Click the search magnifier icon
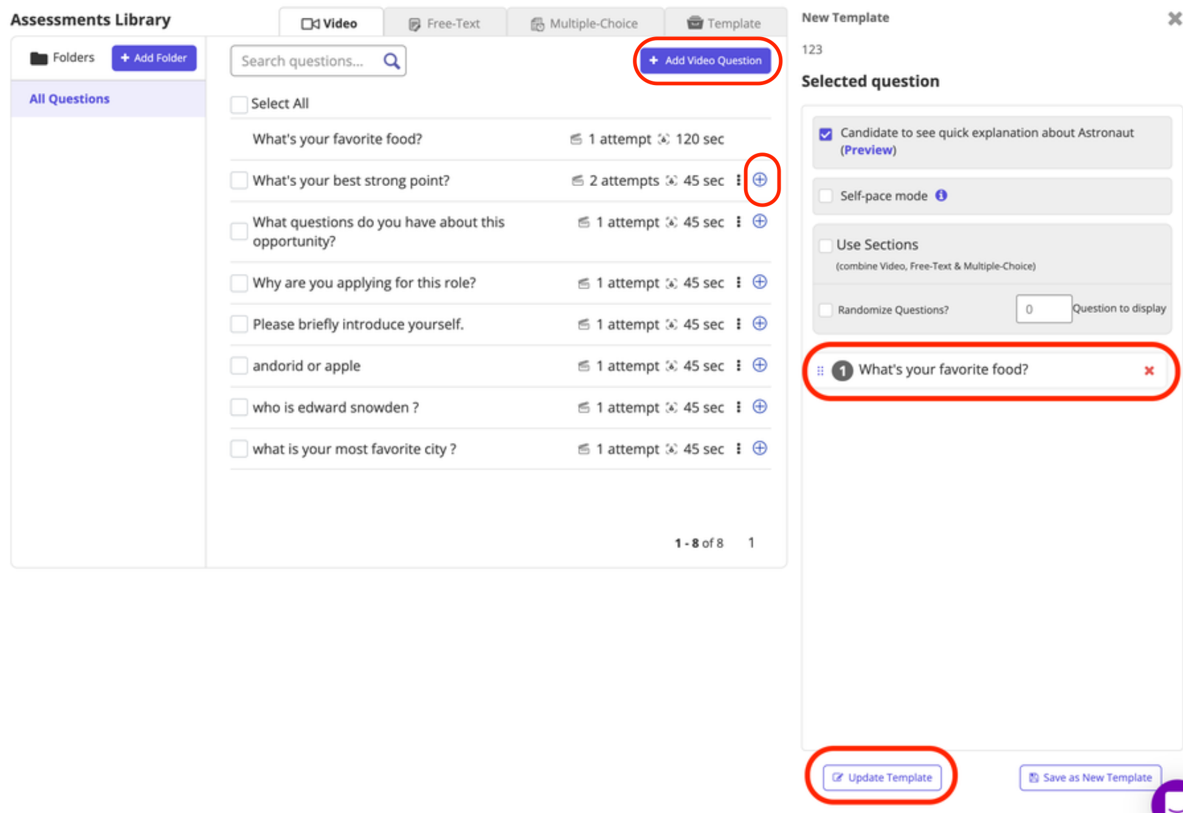The width and height of the screenshot is (1183, 813). pyautogui.click(x=391, y=61)
